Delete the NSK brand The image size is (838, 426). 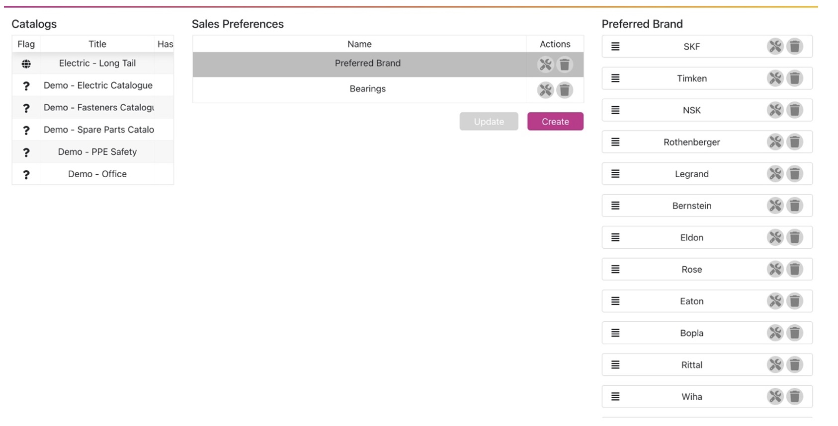(x=795, y=110)
